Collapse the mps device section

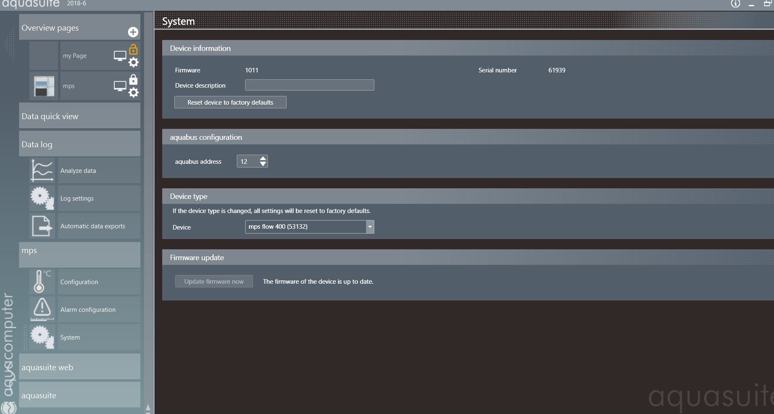coord(80,255)
